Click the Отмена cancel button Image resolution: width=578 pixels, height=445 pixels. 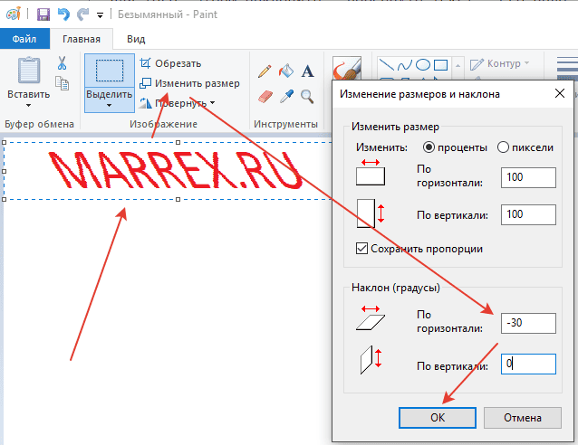[x=523, y=418]
